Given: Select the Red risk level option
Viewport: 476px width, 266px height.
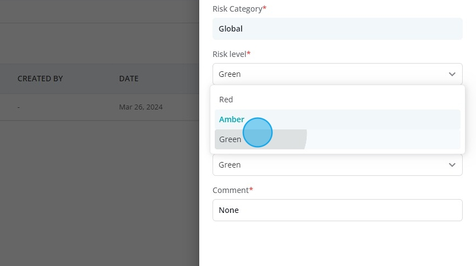Looking at the screenshot, I should click(337, 100).
